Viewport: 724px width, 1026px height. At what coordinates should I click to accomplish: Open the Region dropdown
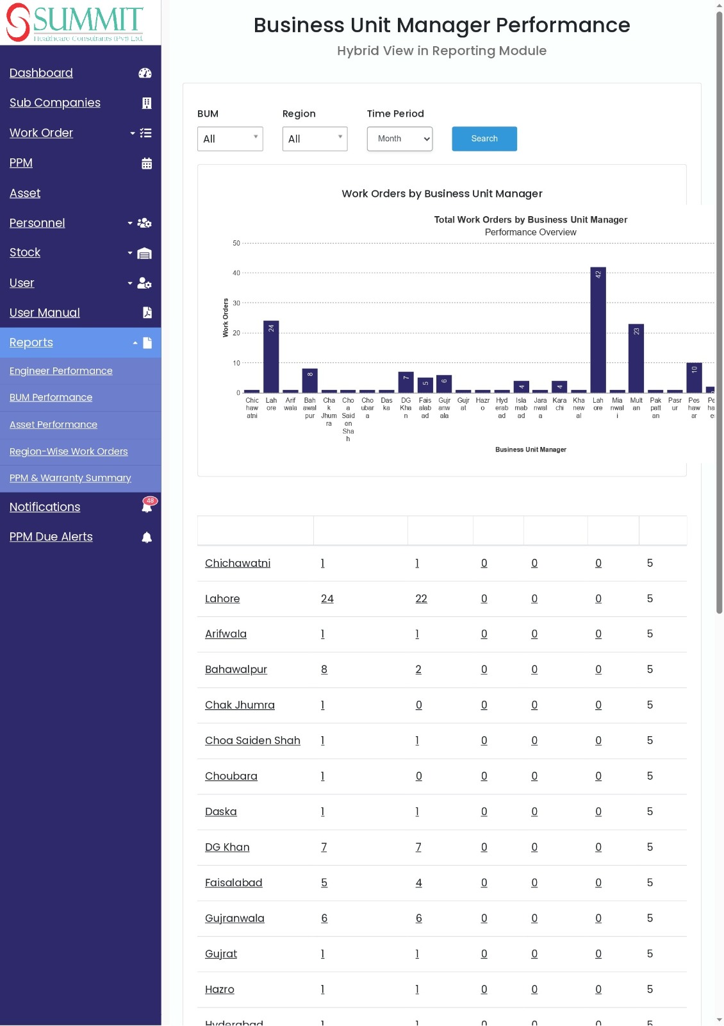click(x=315, y=139)
